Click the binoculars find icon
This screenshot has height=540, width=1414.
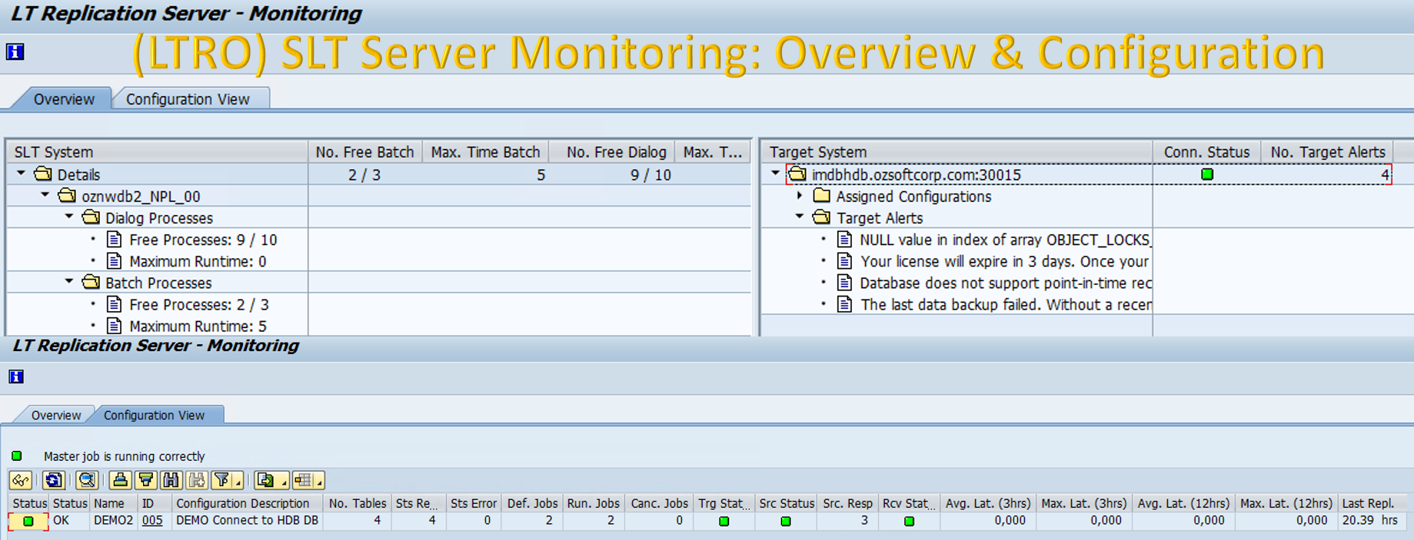[x=171, y=480]
